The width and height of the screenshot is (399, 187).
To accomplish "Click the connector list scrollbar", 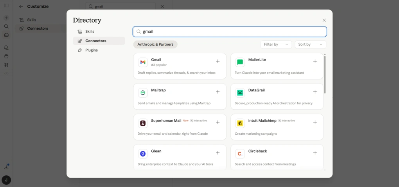I will click(x=325, y=75).
